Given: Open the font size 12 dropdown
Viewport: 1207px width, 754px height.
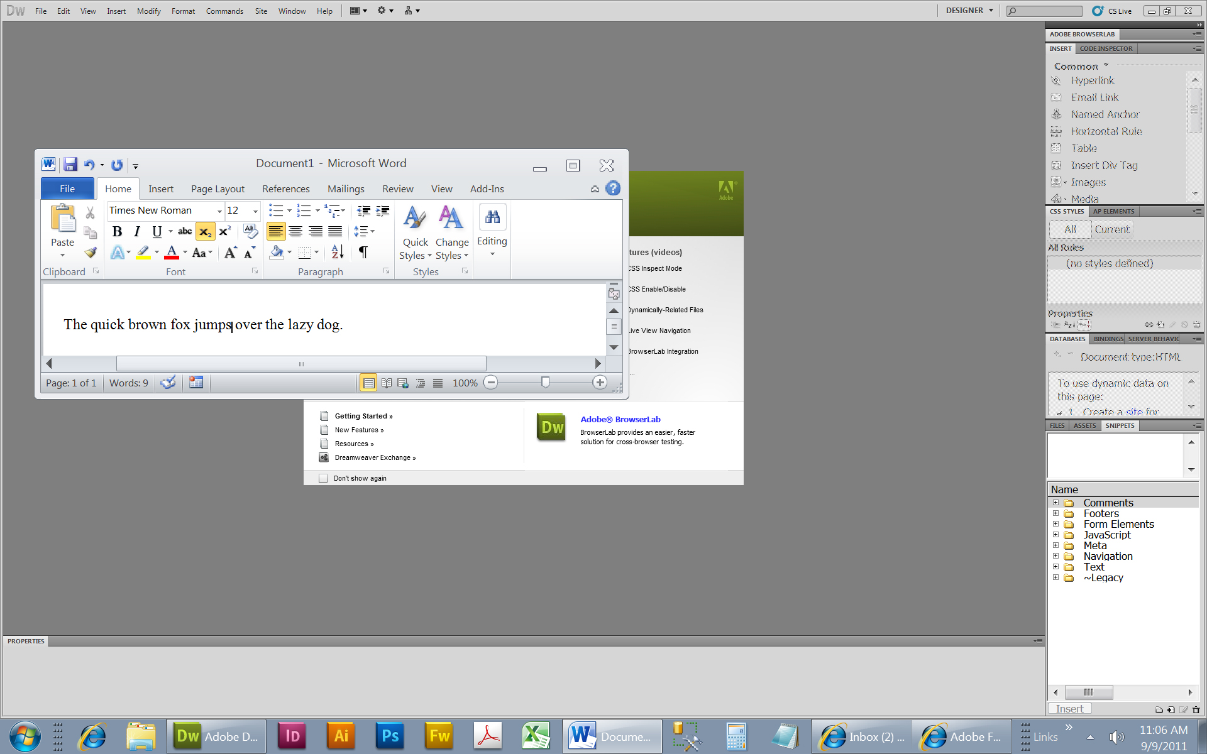Looking at the screenshot, I should tap(255, 211).
